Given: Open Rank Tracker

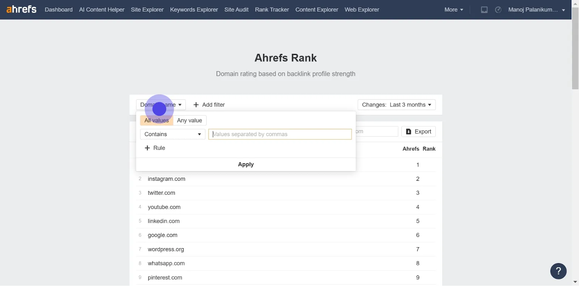Looking at the screenshot, I should (272, 10).
